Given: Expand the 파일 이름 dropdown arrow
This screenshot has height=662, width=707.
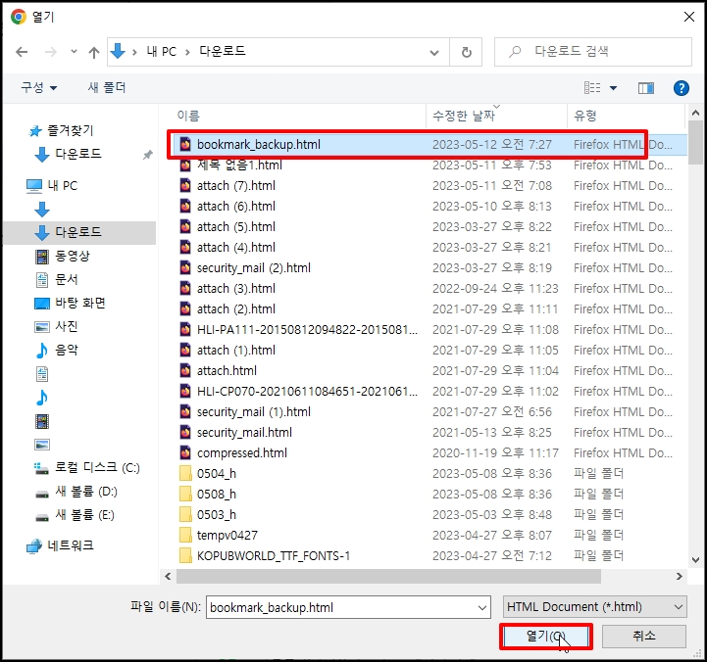Looking at the screenshot, I should tap(482, 608).
